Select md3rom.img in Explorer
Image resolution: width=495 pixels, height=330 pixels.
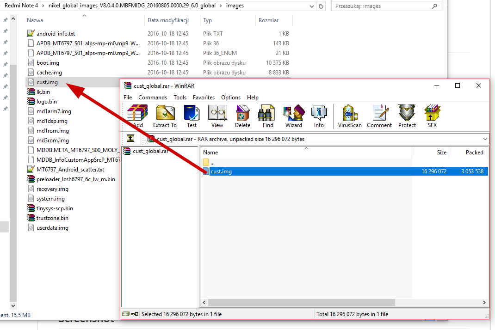[52, 141]
